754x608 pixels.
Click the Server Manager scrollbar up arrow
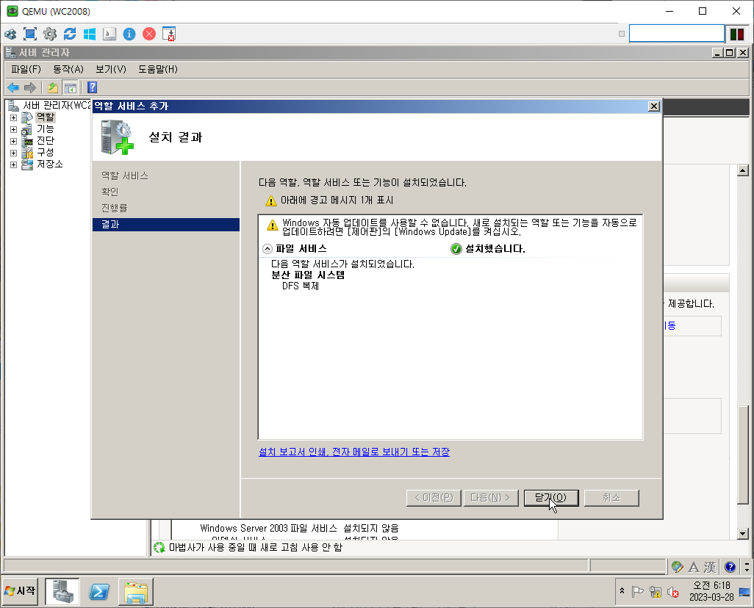click(x=743, y=170)
